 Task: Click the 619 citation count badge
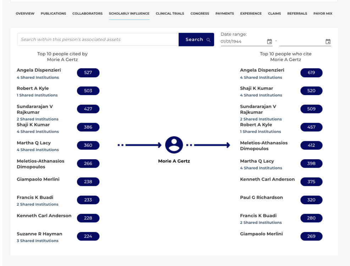coord(311,73)
